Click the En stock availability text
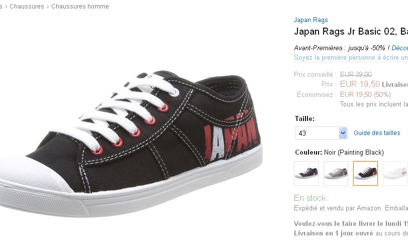Viewport: 408px width, 245px height. click(x=311, y=198)
